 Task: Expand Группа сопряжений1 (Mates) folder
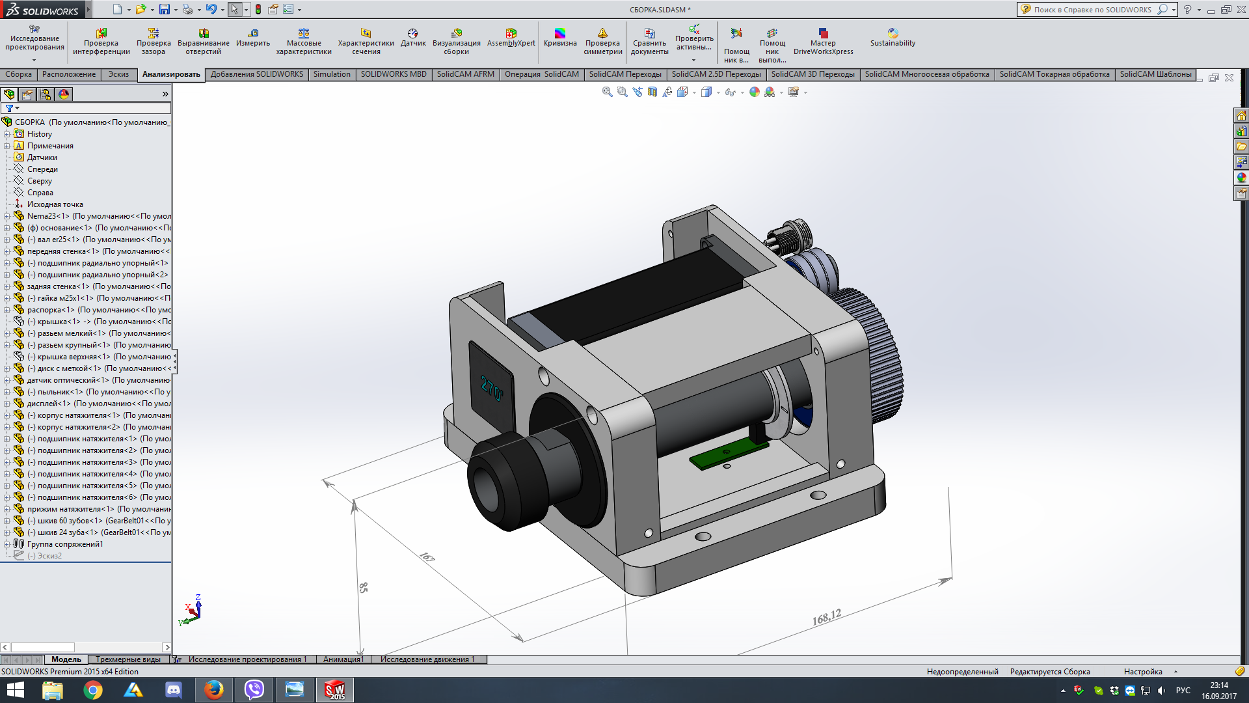click(x=7, y=544)
